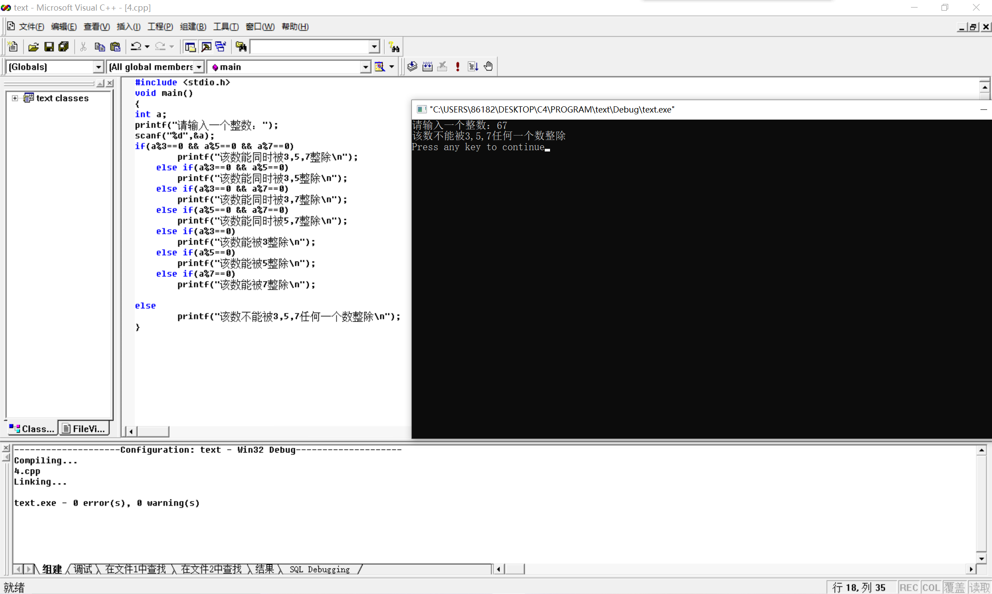Screen dimensions: 992x594
Task: Open the (Globals) class dropdown
Action: 98,67
